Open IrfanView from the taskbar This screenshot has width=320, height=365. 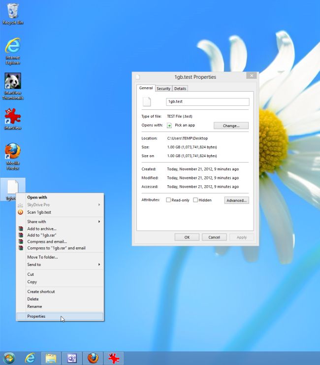(114, 358)
